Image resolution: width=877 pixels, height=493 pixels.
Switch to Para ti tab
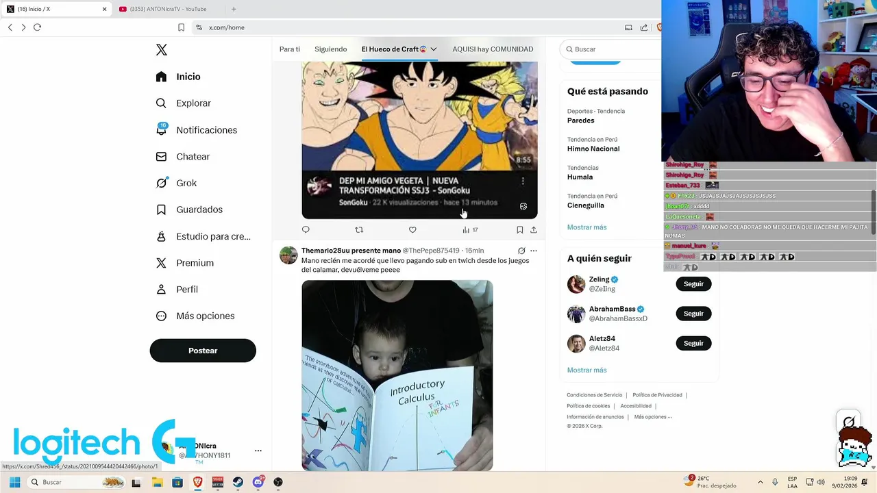290,49
